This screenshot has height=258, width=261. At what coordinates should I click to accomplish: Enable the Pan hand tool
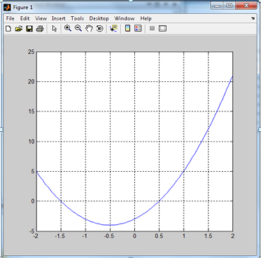[x=89, y=29]
